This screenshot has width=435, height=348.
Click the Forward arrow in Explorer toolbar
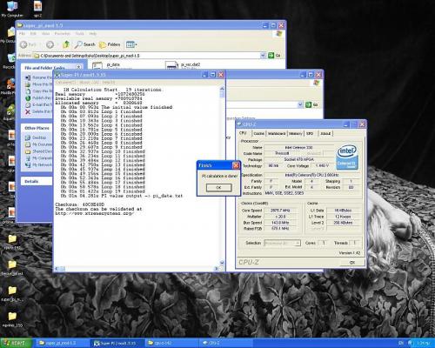(50, 44)
